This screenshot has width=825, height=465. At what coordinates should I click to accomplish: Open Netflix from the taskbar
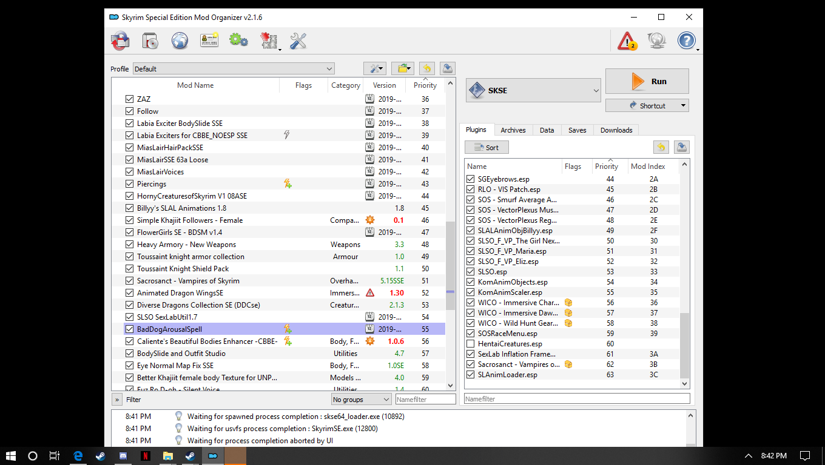pyautogui.click(x=146, y=456)
